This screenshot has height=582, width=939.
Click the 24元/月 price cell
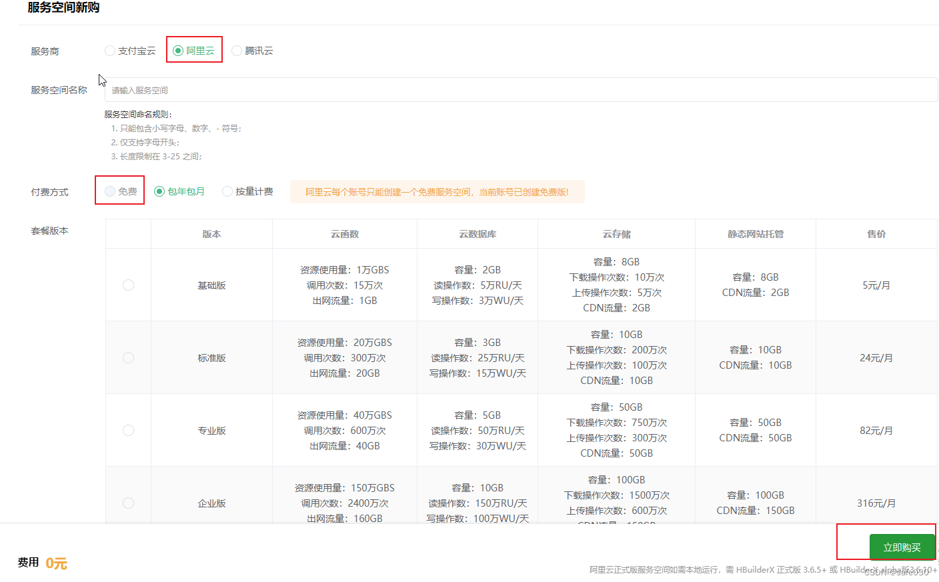point(876,358)
